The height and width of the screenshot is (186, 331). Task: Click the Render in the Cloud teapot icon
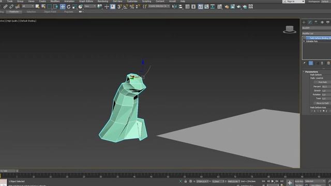[x=245, y=7]
